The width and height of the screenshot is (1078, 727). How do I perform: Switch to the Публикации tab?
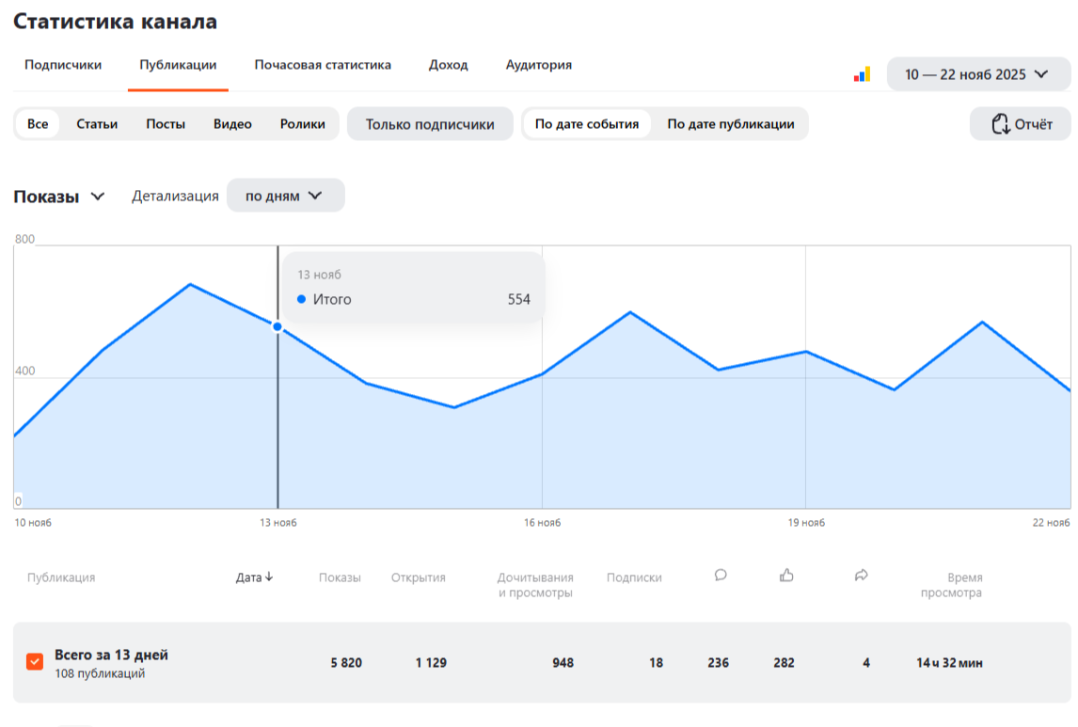point(178,65)
